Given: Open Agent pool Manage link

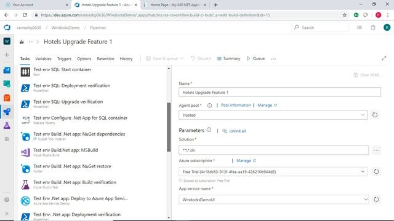Looking at the screenshot, I should [x=267, y=105].
